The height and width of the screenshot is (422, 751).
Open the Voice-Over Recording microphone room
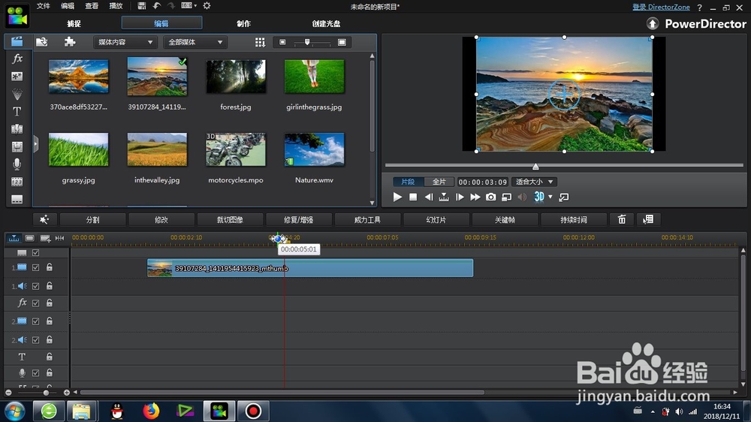[x=17, y=164]
